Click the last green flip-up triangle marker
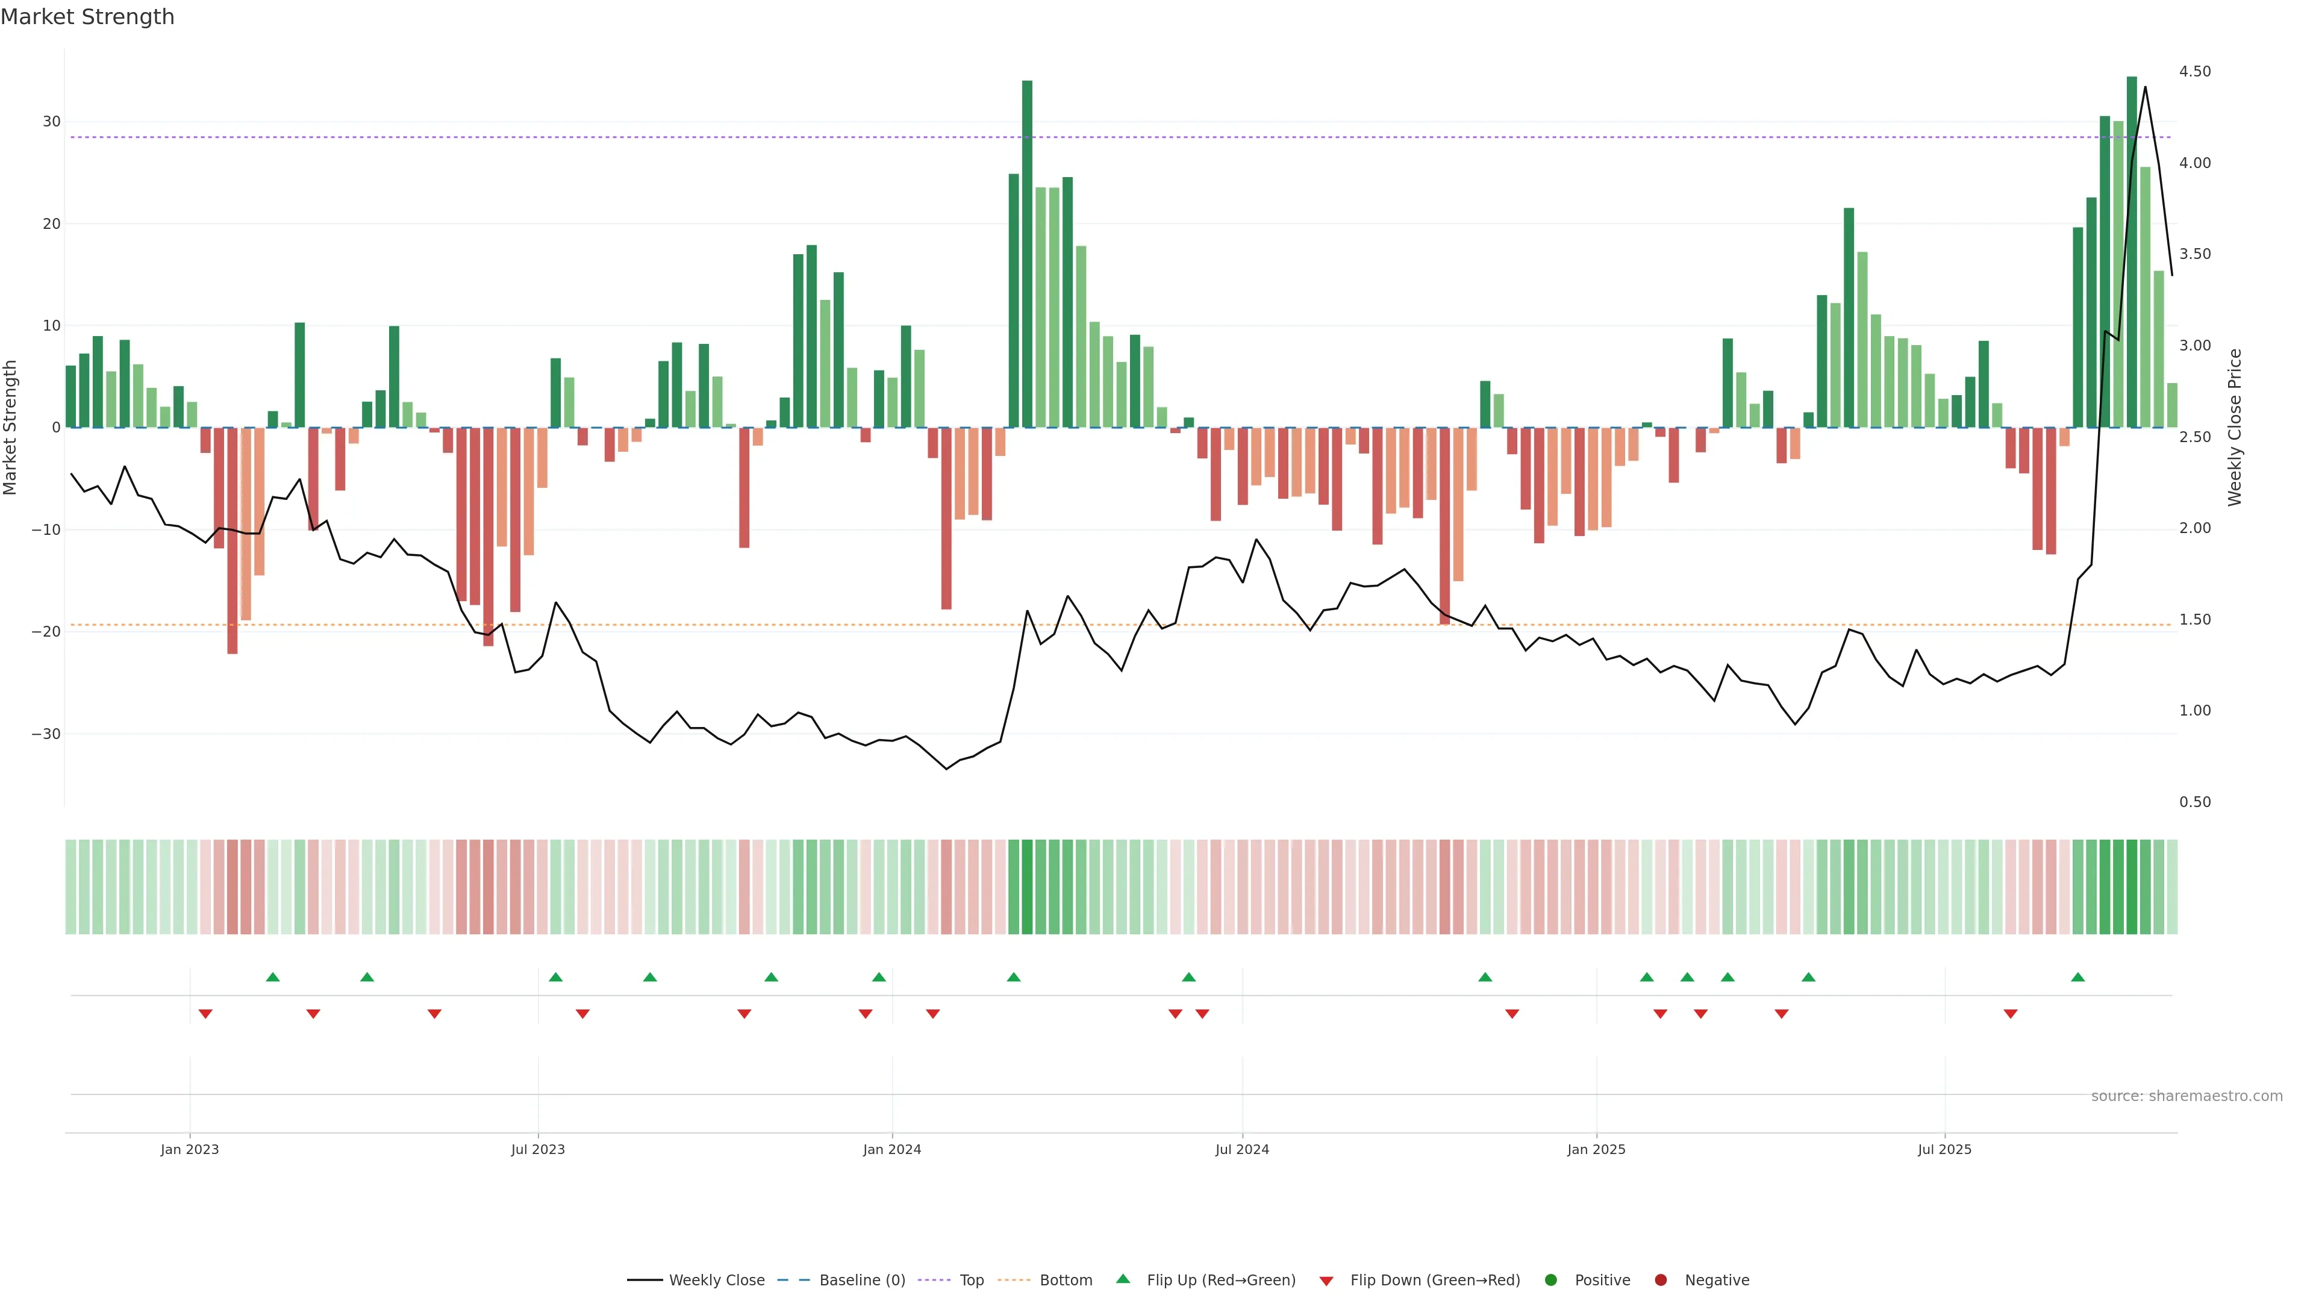Image resolution: width=2313 pixels, height=1301 pixels. pos(2077,977)
